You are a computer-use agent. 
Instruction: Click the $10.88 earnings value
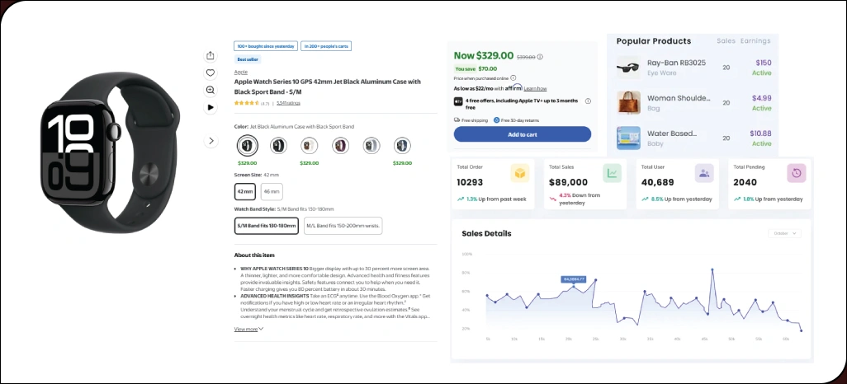tap(760, 133)
